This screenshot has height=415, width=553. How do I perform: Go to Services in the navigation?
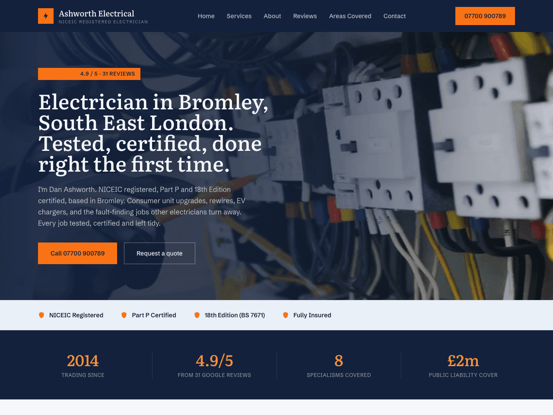point(239,16)
